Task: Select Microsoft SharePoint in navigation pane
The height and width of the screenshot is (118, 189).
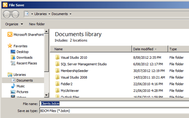Action: point(28,34)
